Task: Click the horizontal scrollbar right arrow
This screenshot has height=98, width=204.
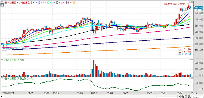Action: 179,97
